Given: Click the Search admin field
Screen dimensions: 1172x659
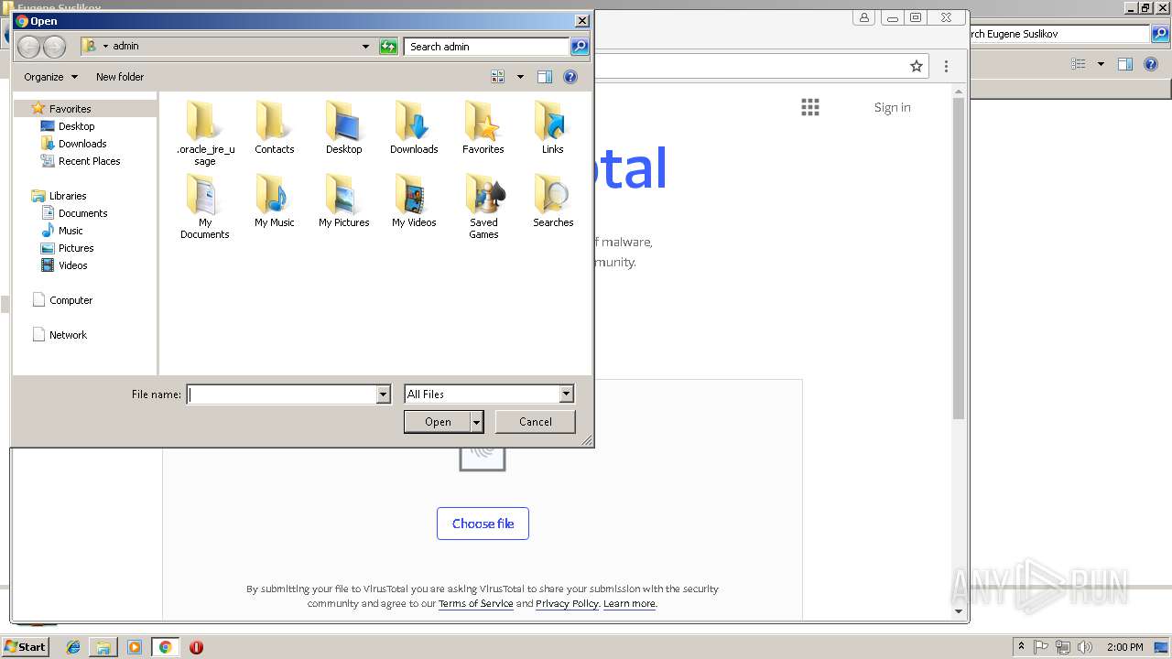Looking at the screenshot, I should tap(487, 47).
